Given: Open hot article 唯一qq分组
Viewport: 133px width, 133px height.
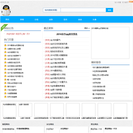Looking at the screenshot, I should [11, 80].
